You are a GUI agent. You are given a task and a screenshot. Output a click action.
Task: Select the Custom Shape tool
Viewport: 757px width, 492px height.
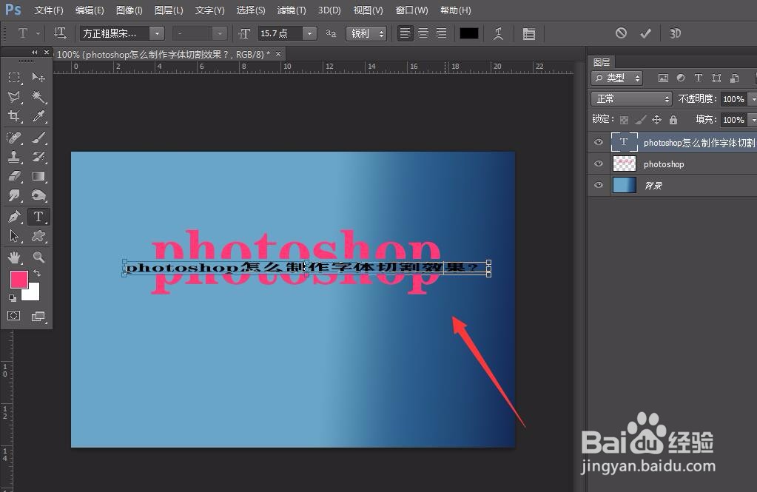(x=38, y=236)
